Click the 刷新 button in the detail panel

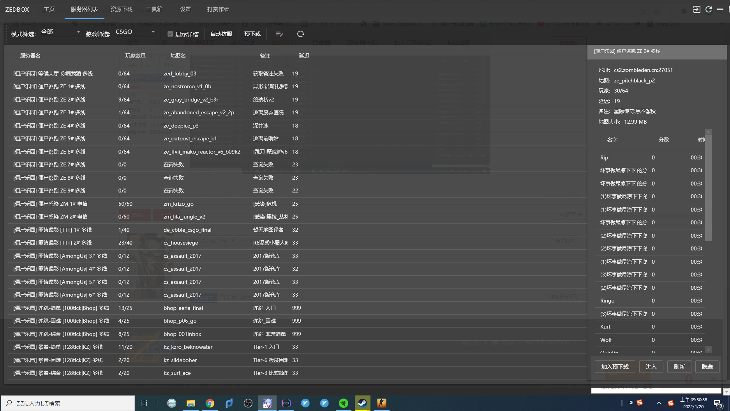679,367
